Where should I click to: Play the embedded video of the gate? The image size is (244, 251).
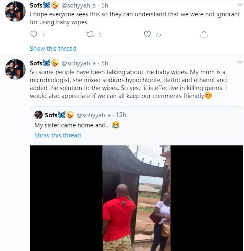pyautogui.click(x=136, y=198)
